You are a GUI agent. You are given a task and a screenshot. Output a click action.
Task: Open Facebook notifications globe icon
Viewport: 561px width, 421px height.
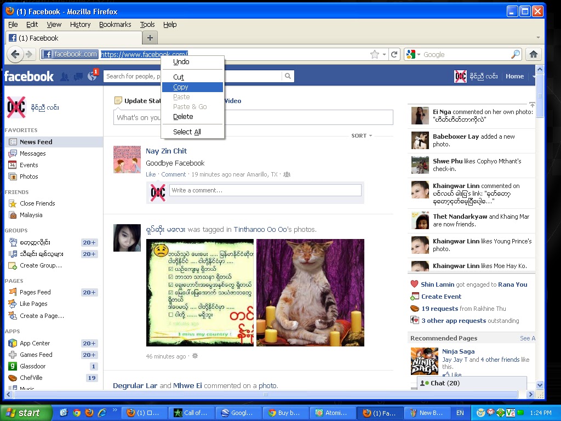92,76
